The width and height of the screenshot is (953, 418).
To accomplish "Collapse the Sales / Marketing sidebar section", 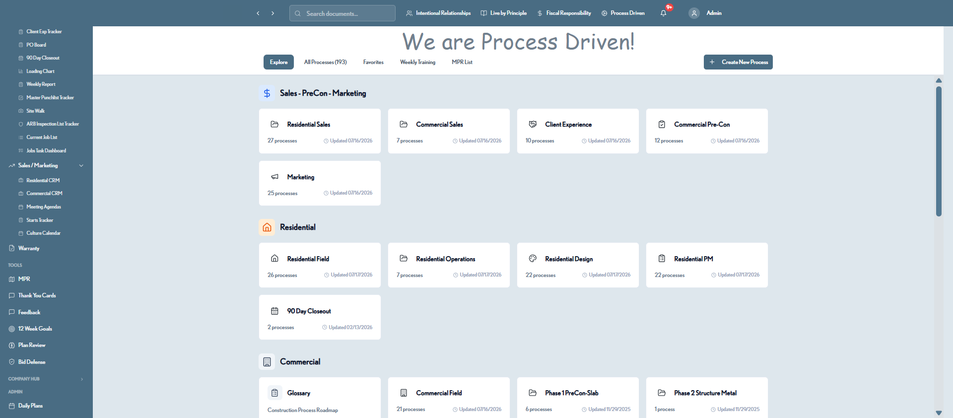I will [x=81, y=165].
